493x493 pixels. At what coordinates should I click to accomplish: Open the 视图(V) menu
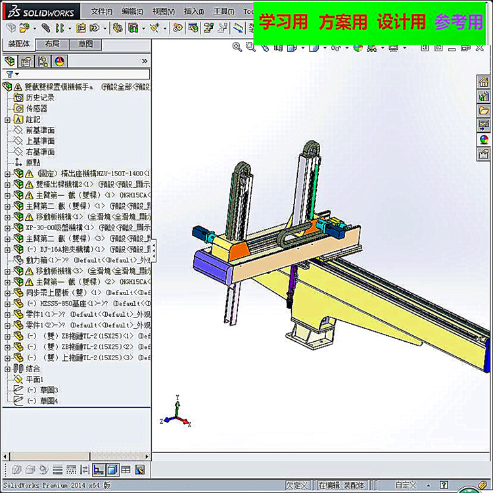point(164,12)
